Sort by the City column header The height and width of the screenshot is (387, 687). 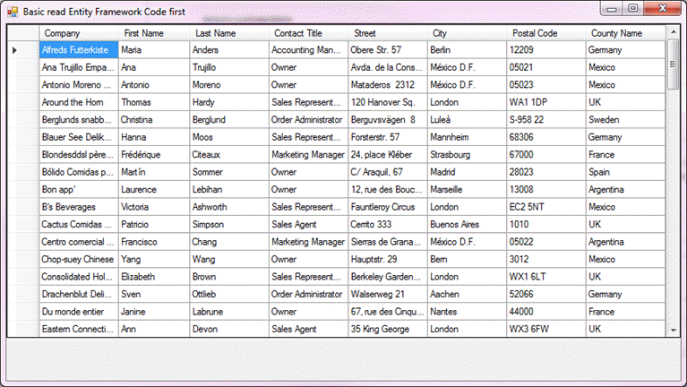click(x=468, y=33)
